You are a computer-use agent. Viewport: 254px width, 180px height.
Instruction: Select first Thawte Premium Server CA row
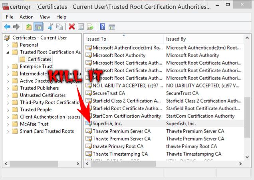[x=164, y=131]
